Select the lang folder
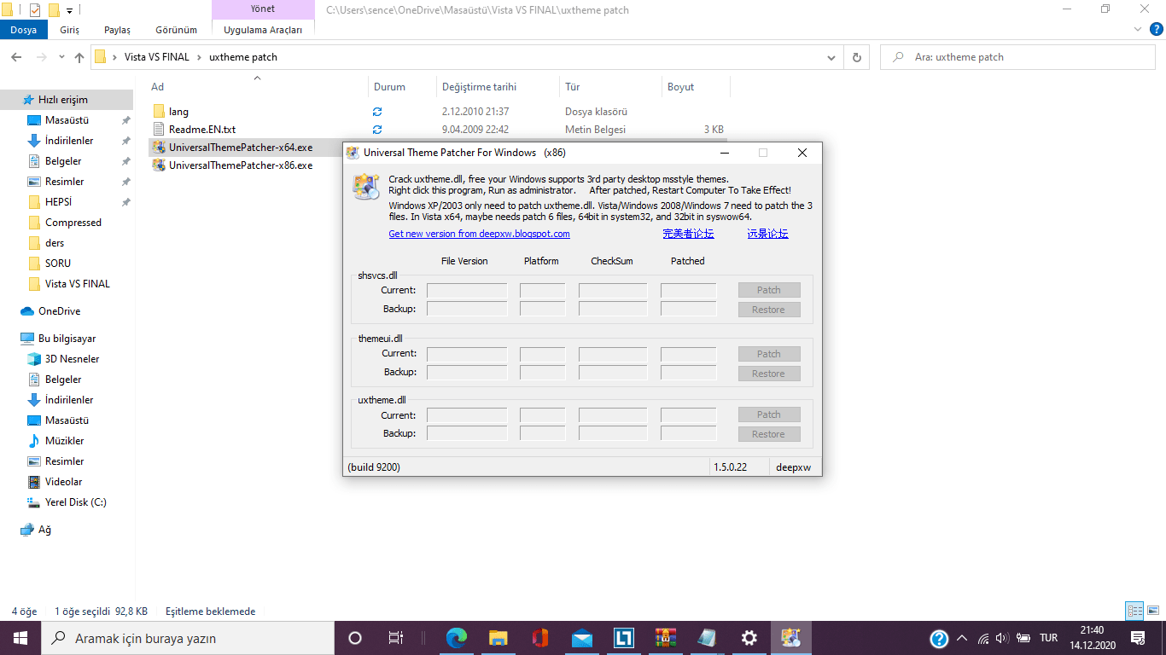The height and width of the screenshot is (655, 1166). coord(178,112)
